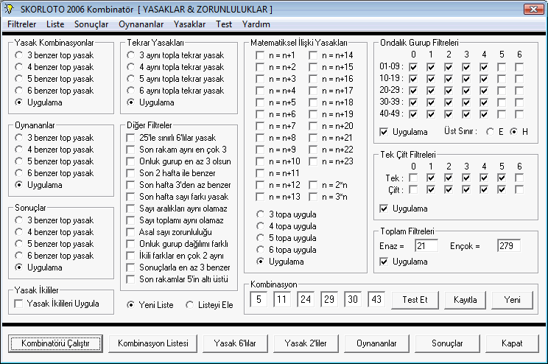
Task: Click the lightbulb app icon in title bar
Action: [x=9, y=9]
